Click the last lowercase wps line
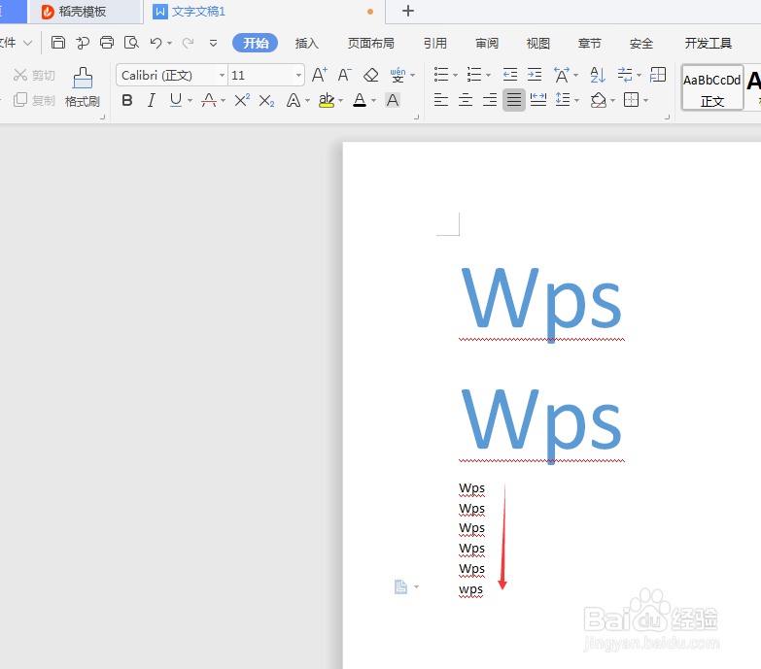The height and width of the screenshot is (669, 761). coord(470,589)
